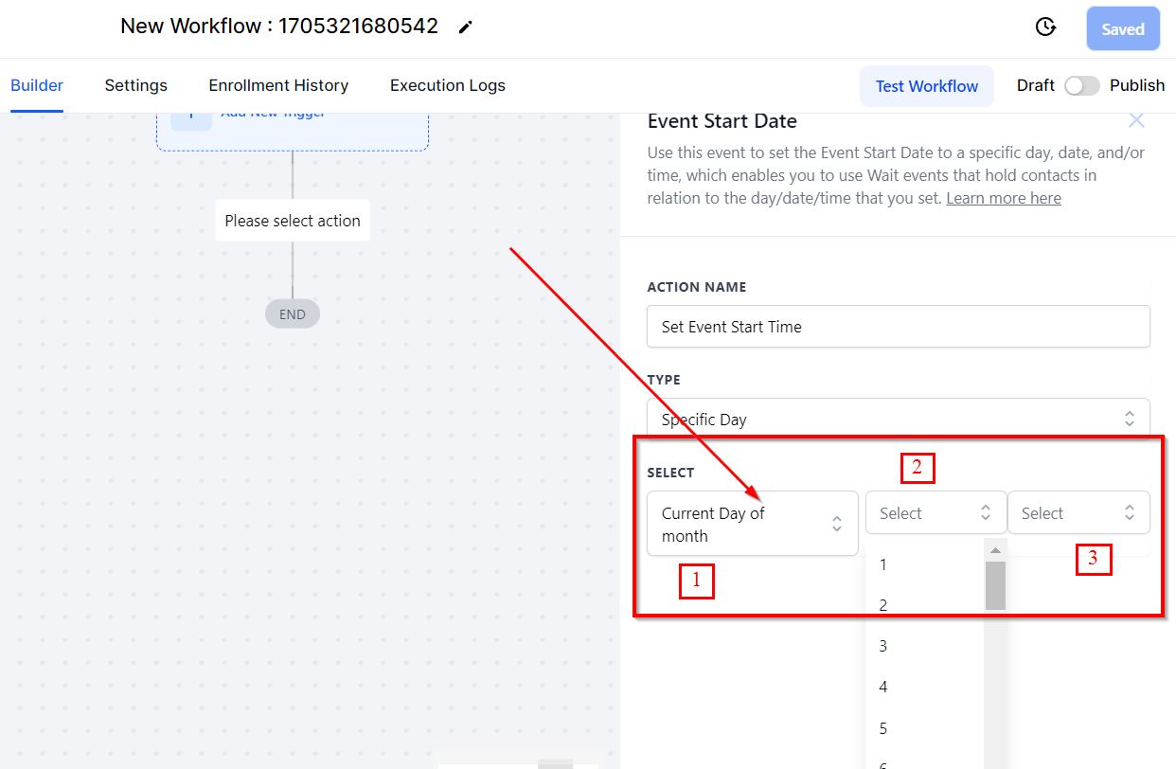Open the Current Day of month dropdown
1176x769 pixels.
click(x=753, y=523)
